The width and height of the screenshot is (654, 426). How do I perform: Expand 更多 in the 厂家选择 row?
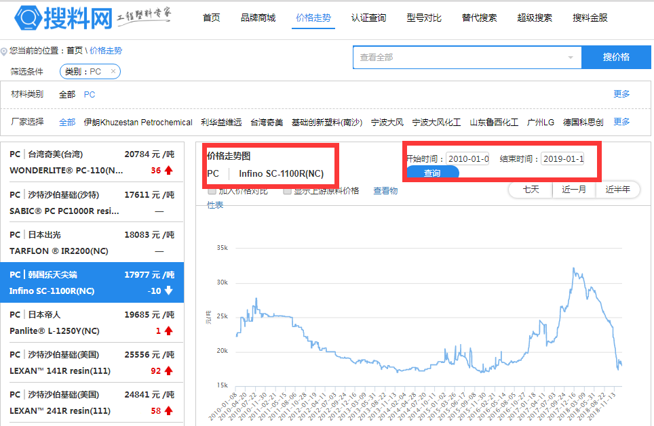(x=621, y=122)
